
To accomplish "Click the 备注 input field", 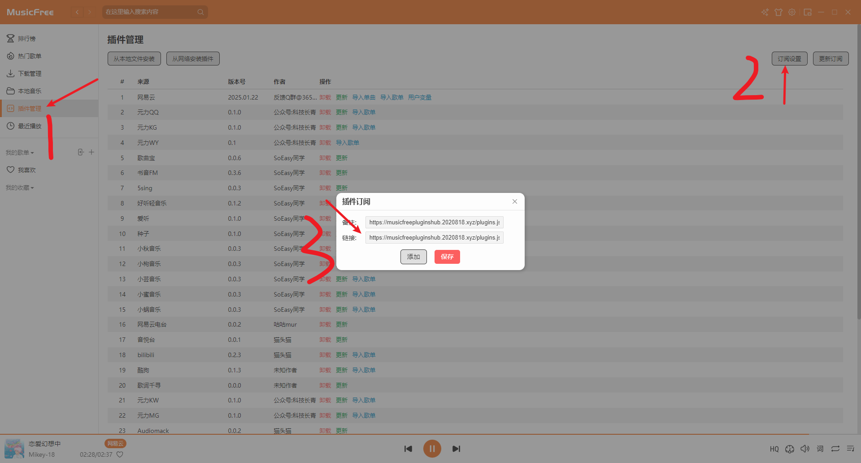I will (434, 222).
